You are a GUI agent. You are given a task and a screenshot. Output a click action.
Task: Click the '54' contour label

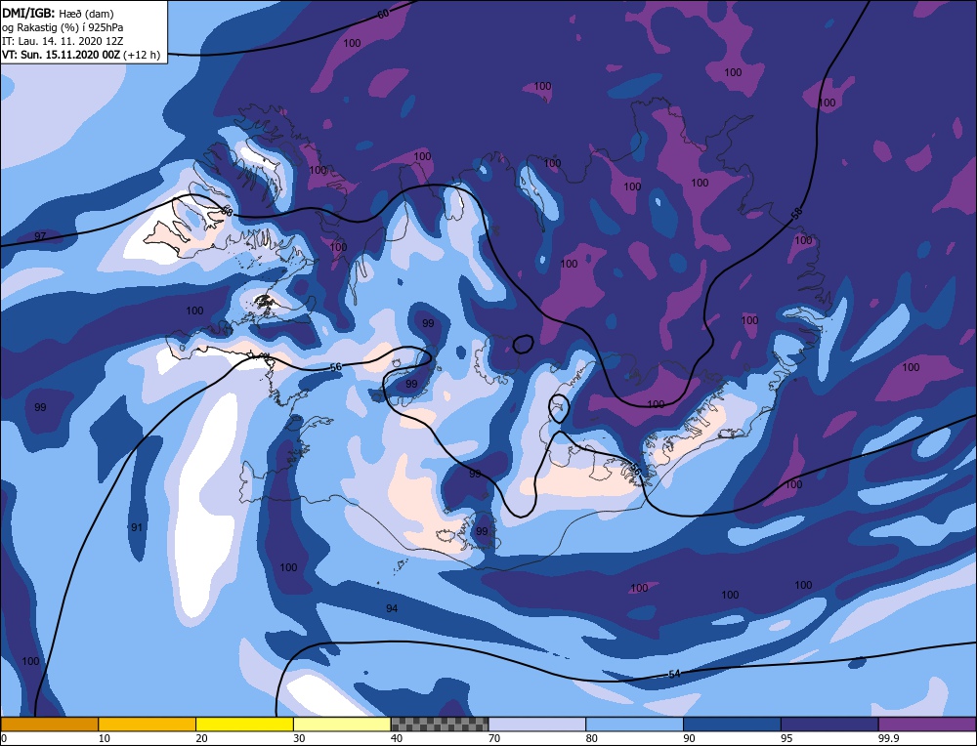point(674,675)
